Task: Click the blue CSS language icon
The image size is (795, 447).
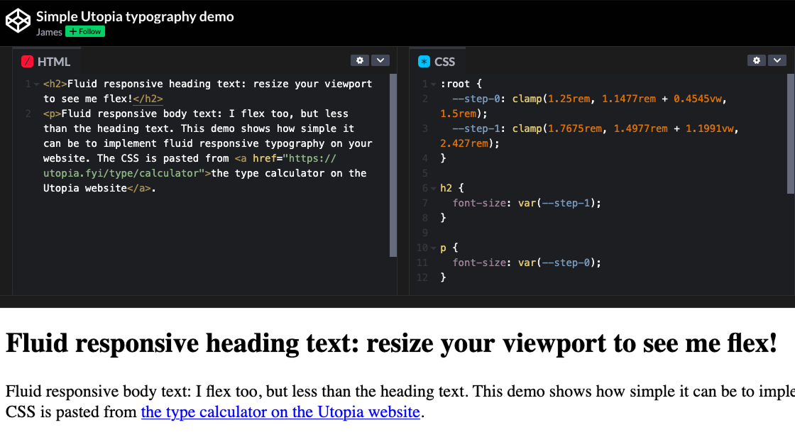Action: click(x=424, y=61)
